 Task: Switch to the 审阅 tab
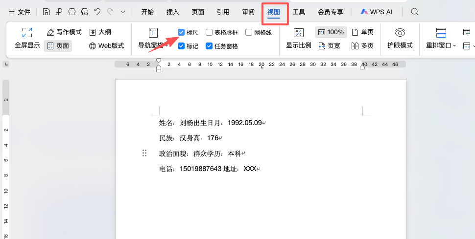(248, 12)
